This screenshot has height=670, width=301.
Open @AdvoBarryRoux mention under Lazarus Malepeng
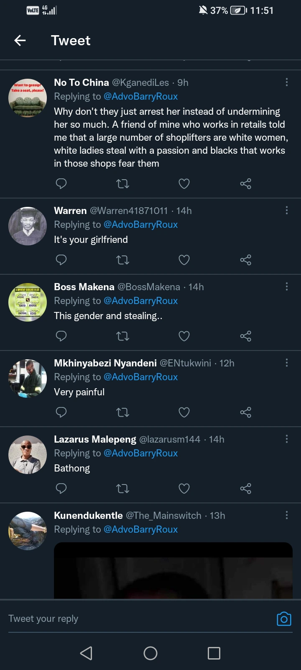[140, 453]
